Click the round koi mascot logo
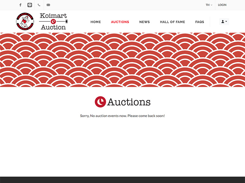This screenshot has width=245, height=183. [25, 22]
